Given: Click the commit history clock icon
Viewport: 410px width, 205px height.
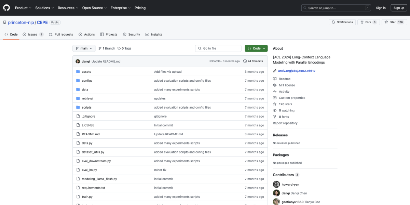Looking at the screenshot, I should (x=245, y=61).
